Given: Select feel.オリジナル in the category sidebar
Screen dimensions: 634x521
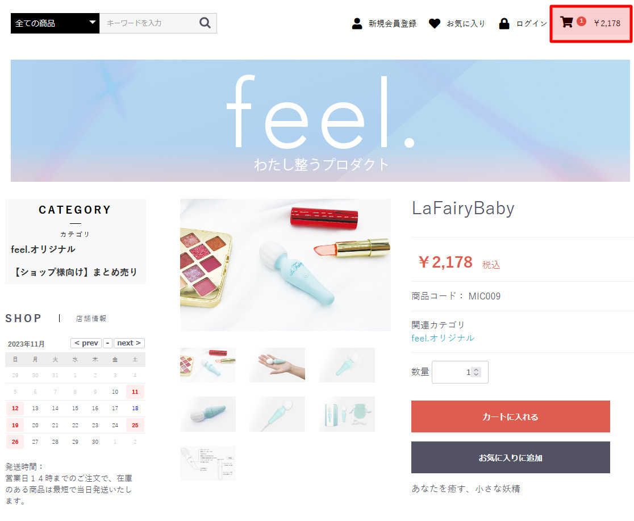Looking at the screenshot, I should [43, 249].
